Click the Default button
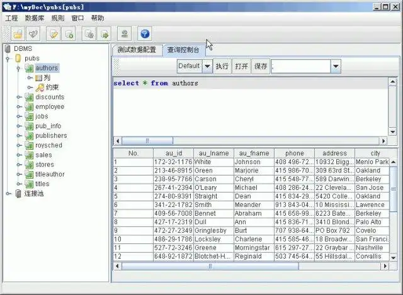Viewport: 403px width, 295px height. [190, 66]
